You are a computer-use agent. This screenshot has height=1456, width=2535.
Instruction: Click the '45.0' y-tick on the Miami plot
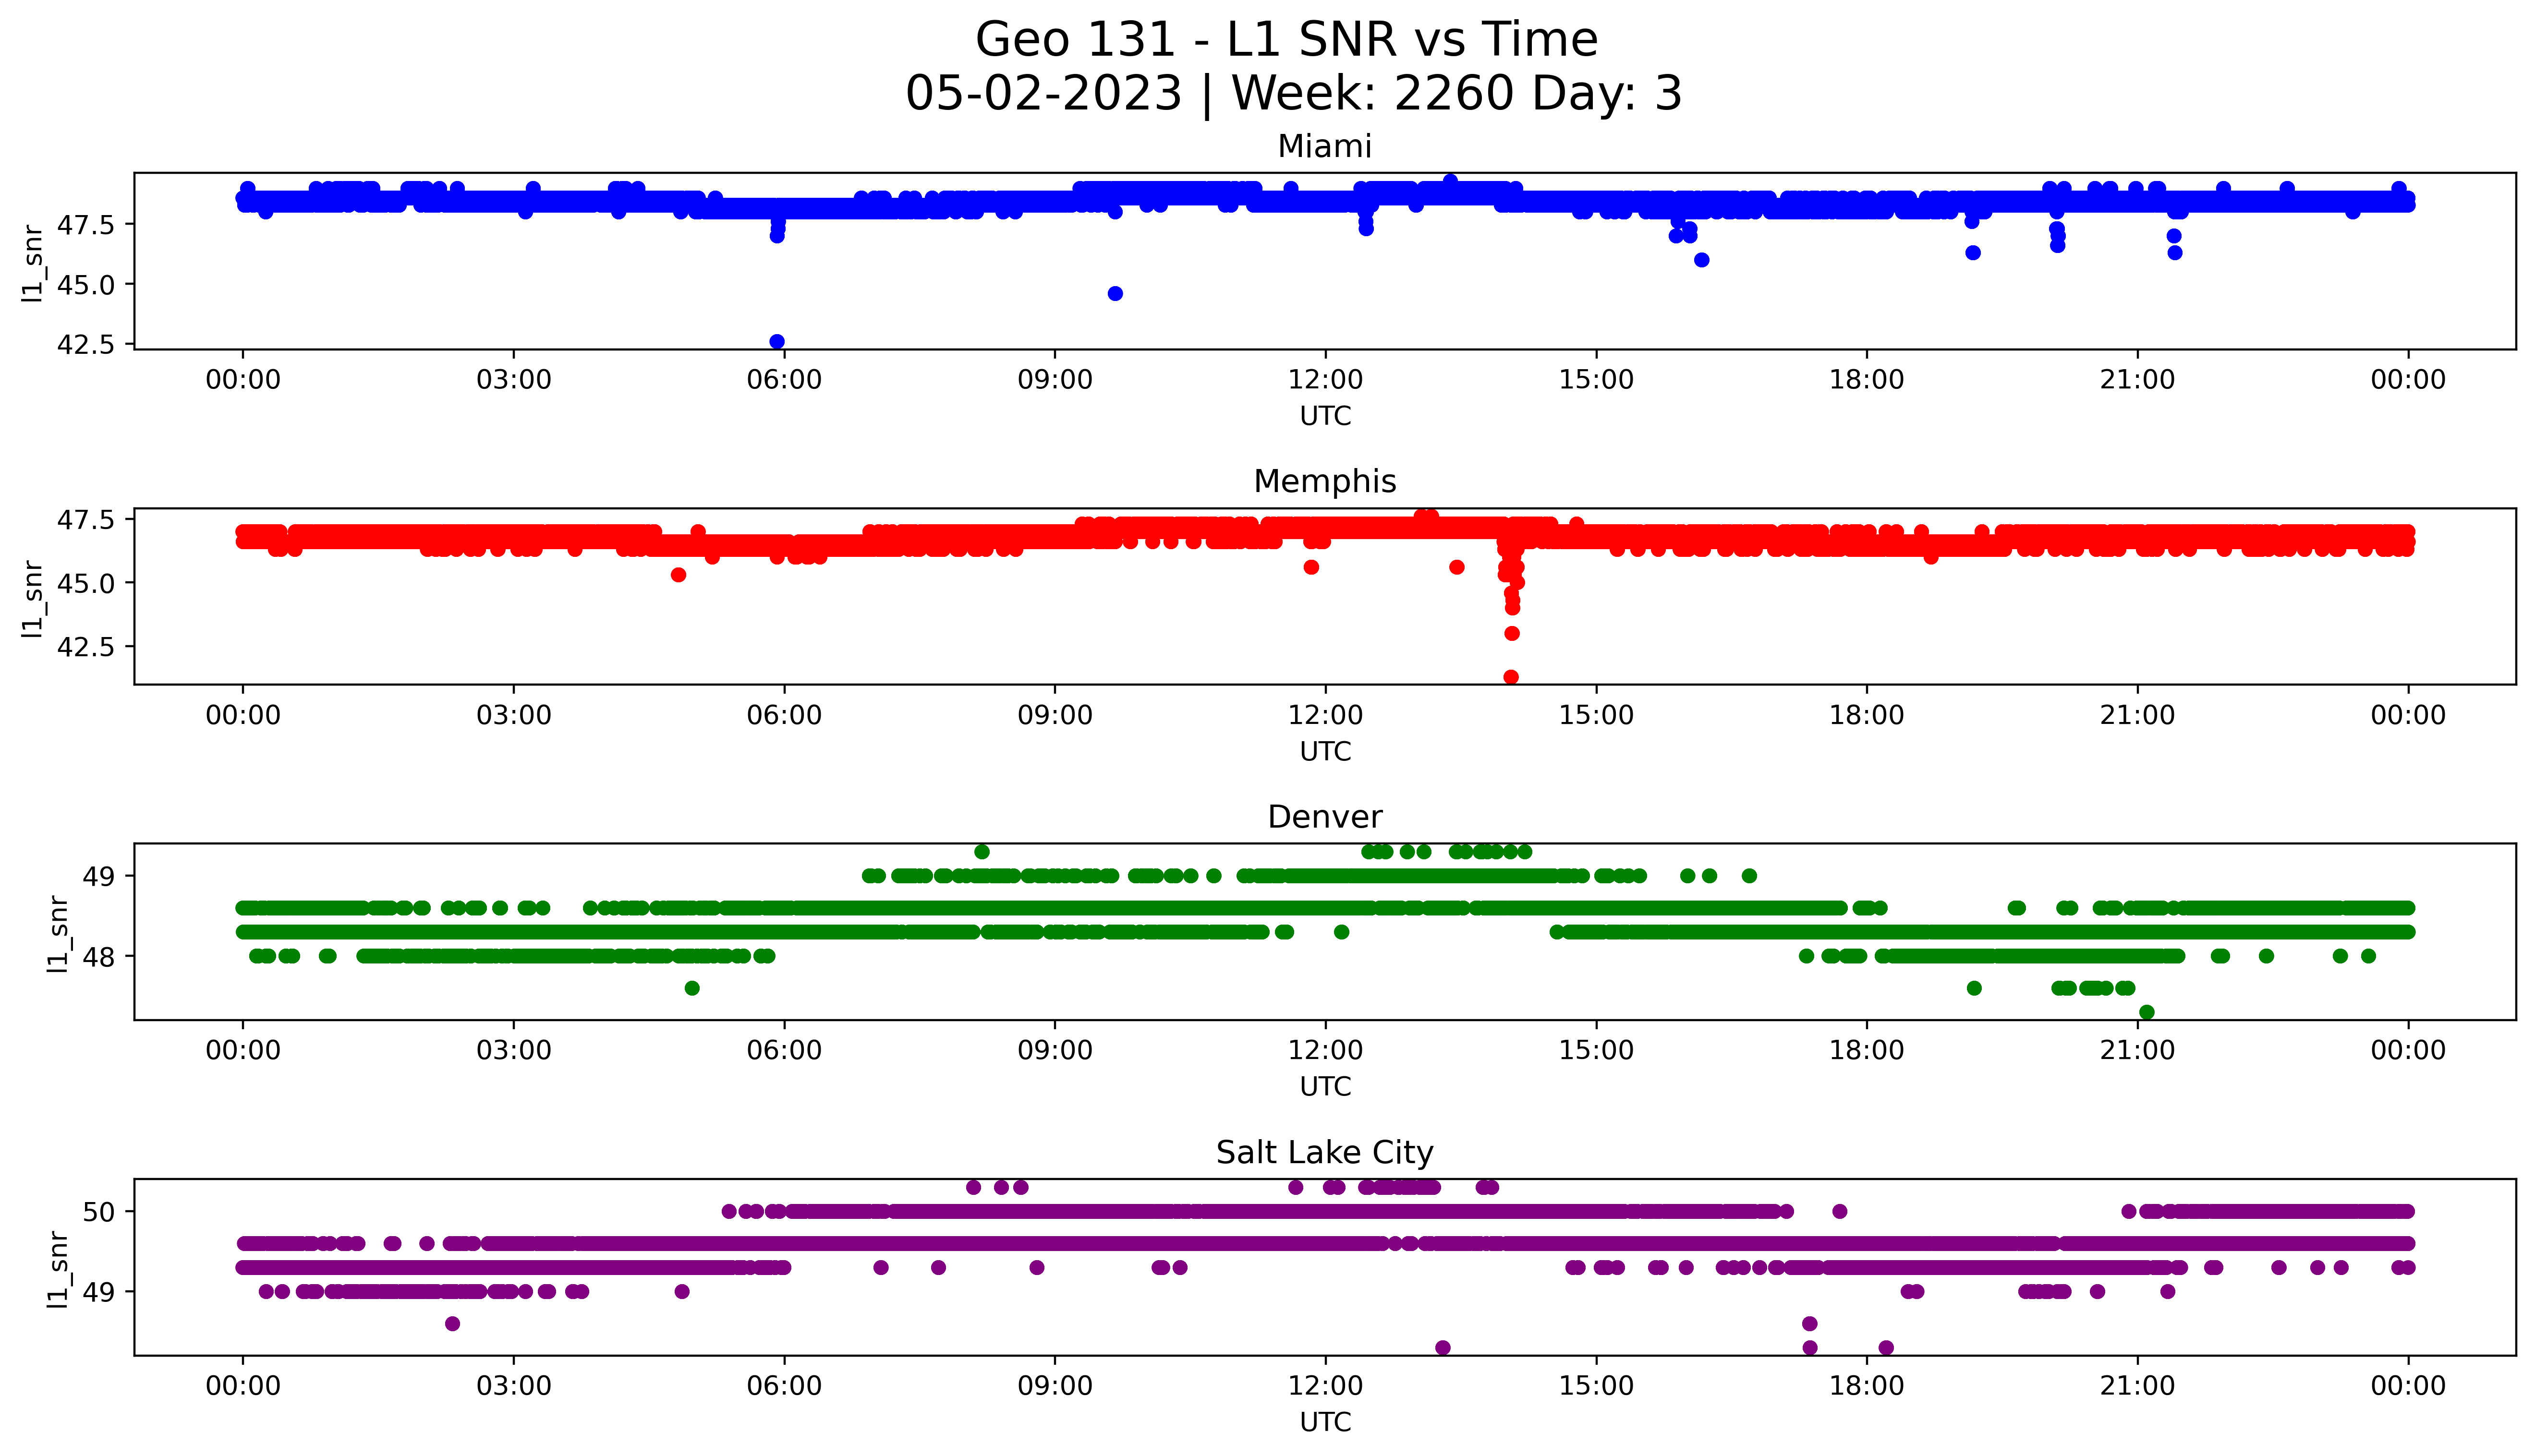click(x=87, y=285)
